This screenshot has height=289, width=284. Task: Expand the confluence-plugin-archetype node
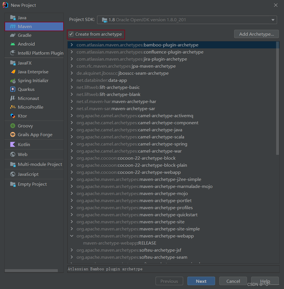pos(72,52)
